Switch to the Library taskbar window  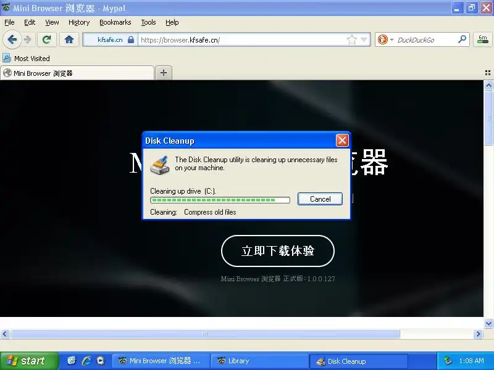(x=260, y=361)
